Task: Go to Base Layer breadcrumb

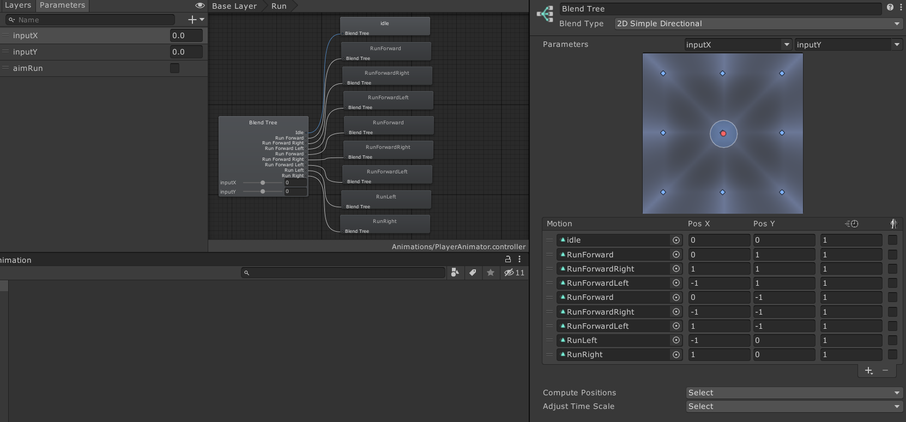Action: point(234,6)
